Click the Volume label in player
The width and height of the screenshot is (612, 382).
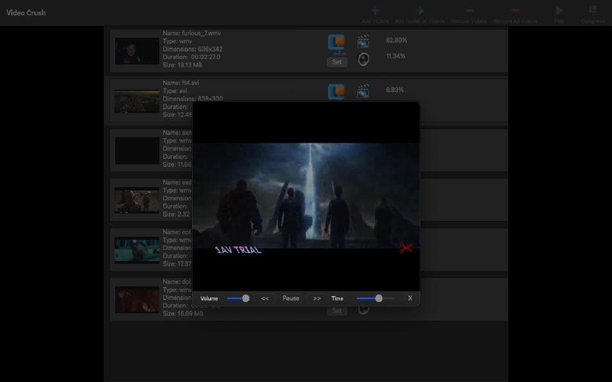click(x=209, y=298)
